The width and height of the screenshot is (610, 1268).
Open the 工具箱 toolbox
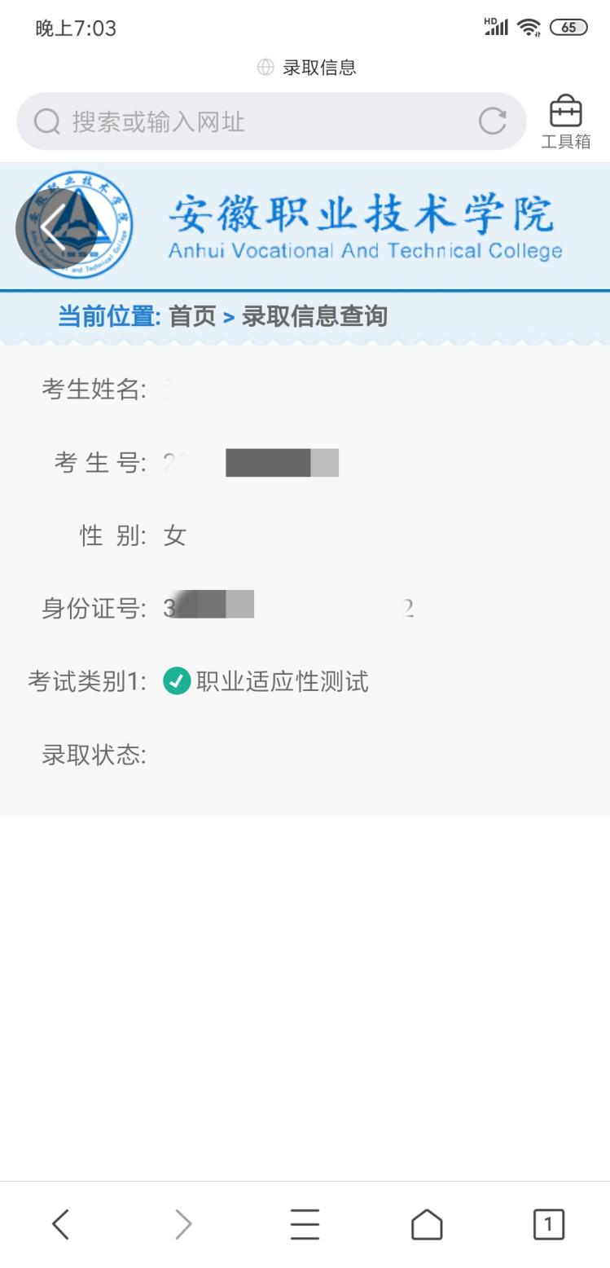[565, 121]
